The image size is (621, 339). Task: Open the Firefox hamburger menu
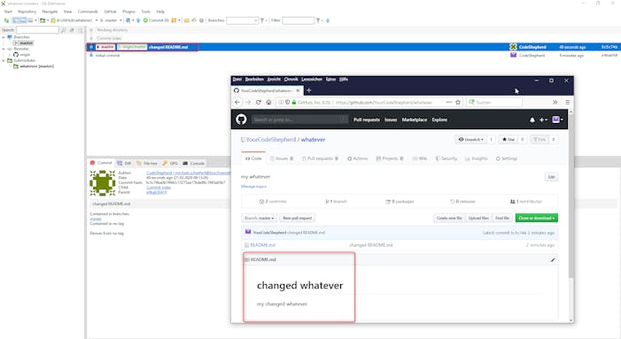click(x=567, y=102)
